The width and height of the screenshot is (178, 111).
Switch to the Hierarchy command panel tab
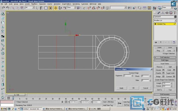pyautogui.click(x=163, y=13)
